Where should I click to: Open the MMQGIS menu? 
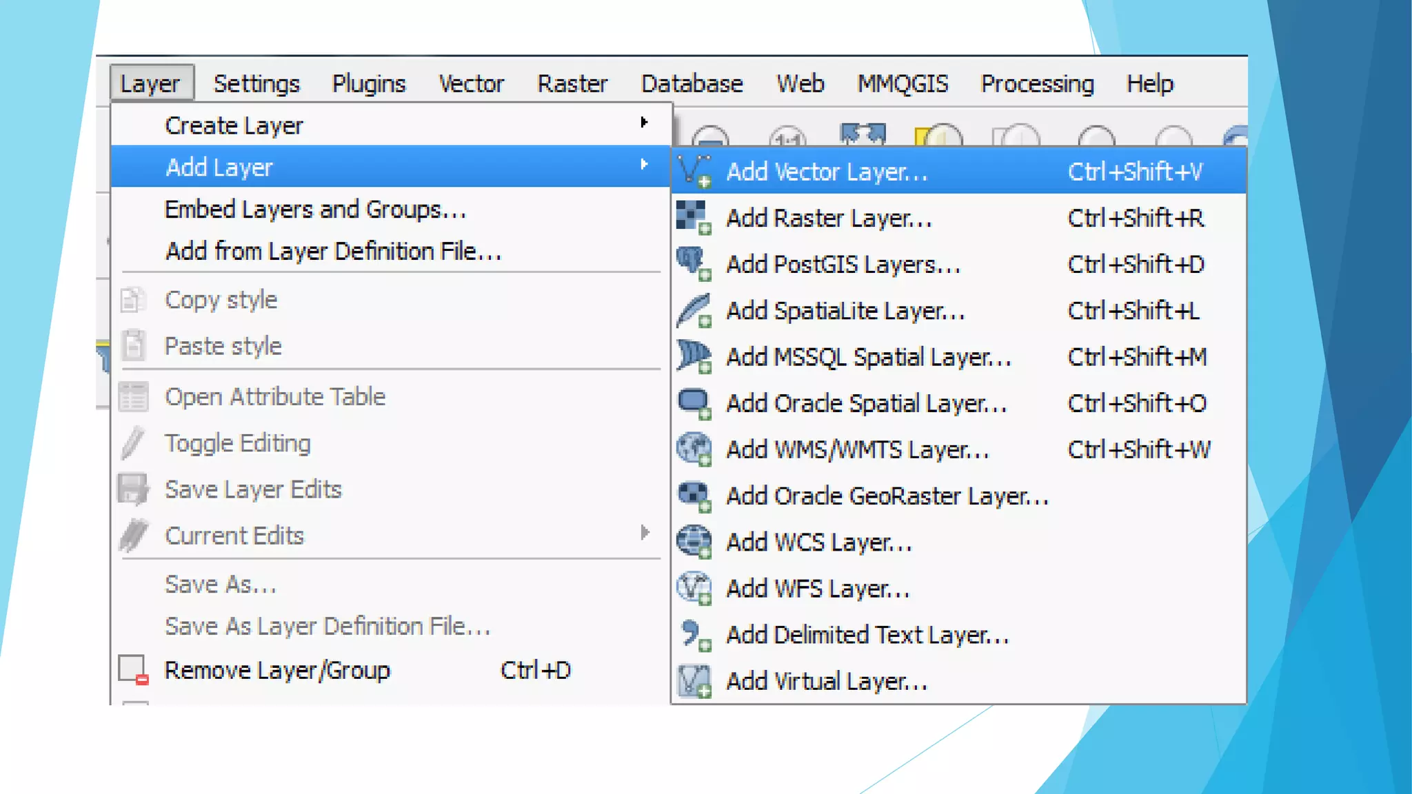pos(902,83)
